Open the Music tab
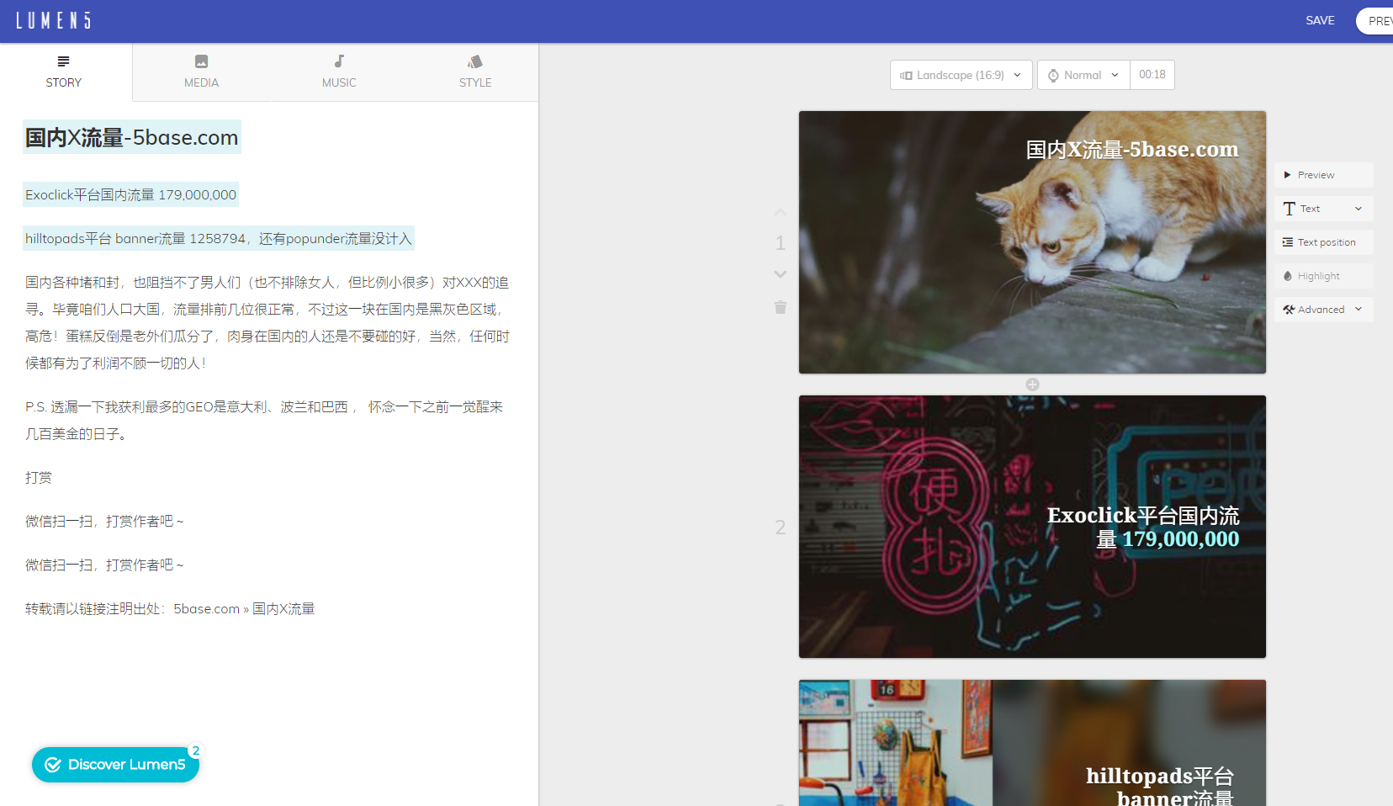Viewport: 1393px width, 806px height. (339, 72)
